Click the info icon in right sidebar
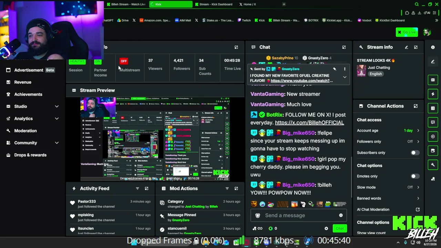The image size is (441, 248). [433, 47]
